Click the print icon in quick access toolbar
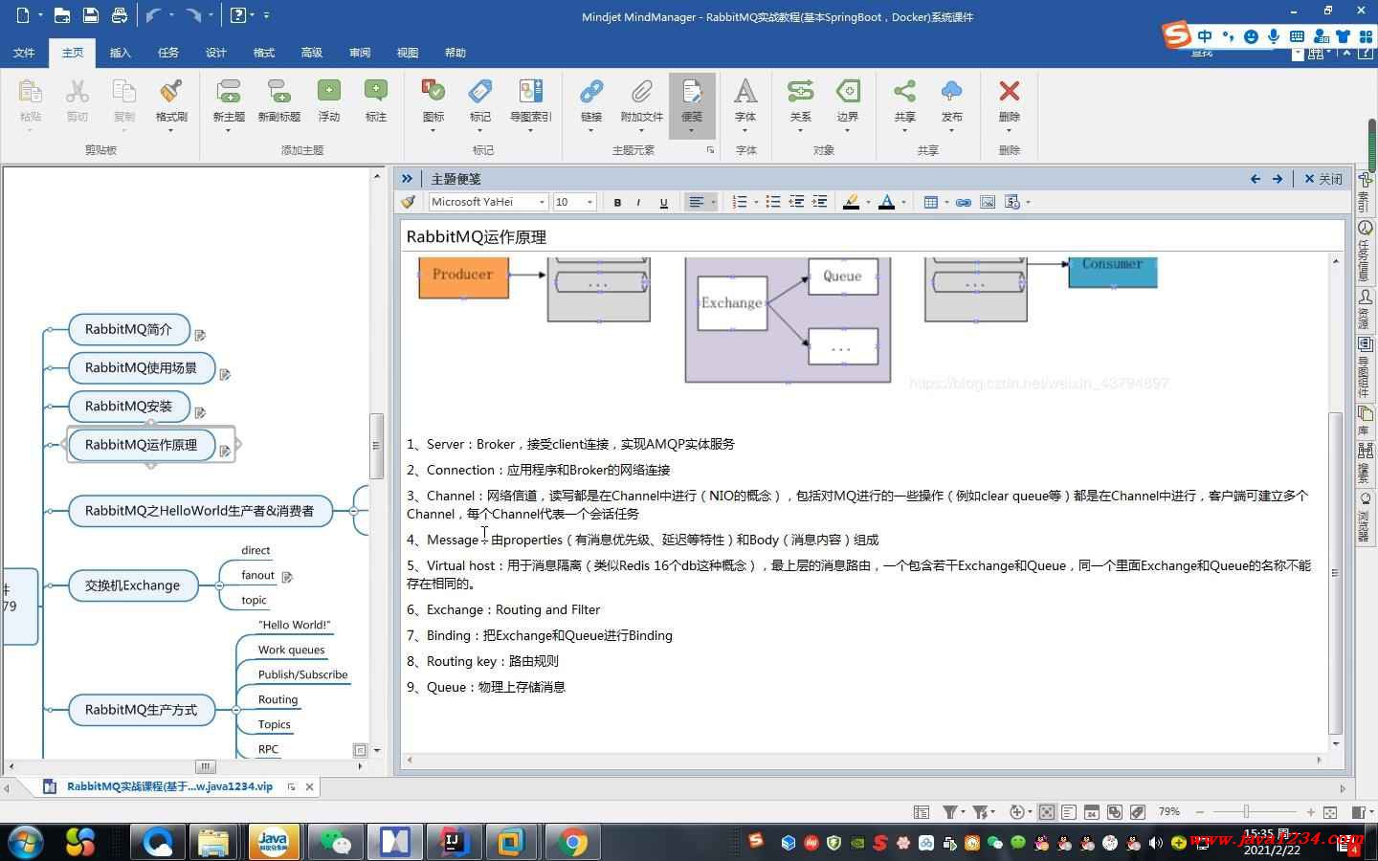Screen dimensions: 1378x861 click(x=120, y=15)
